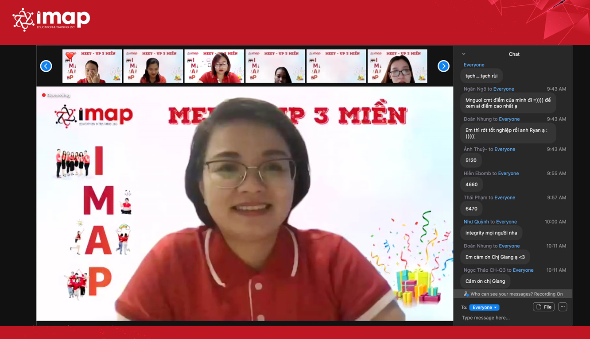Select the first participant video thumbnail
Screen dimensions: 590x339
click(92, 66)
